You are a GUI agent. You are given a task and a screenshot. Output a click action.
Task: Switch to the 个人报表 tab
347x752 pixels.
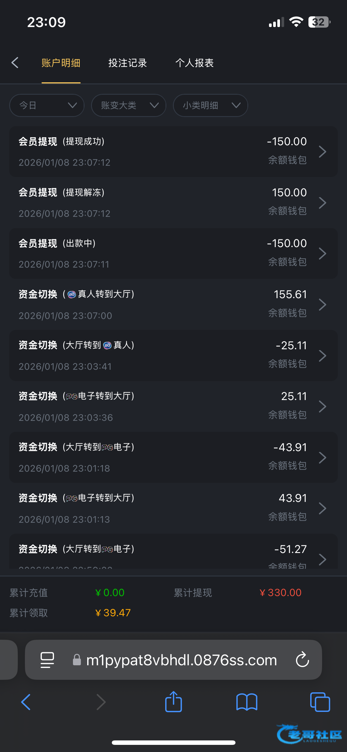click(194, 63)
